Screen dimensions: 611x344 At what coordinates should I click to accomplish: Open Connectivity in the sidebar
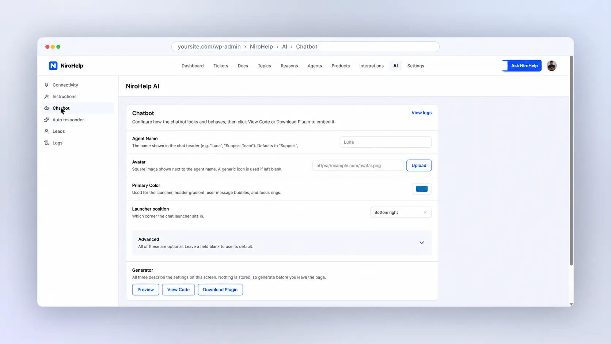[x=65, y=85]
